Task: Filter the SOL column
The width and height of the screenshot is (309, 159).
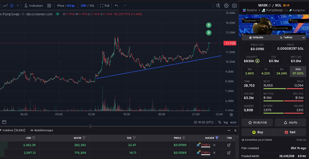Action: [134, 138]
